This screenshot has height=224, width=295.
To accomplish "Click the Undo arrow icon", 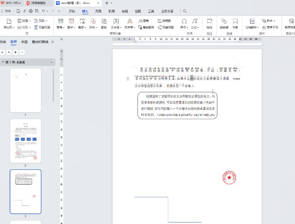I will (x=43, y=11).
